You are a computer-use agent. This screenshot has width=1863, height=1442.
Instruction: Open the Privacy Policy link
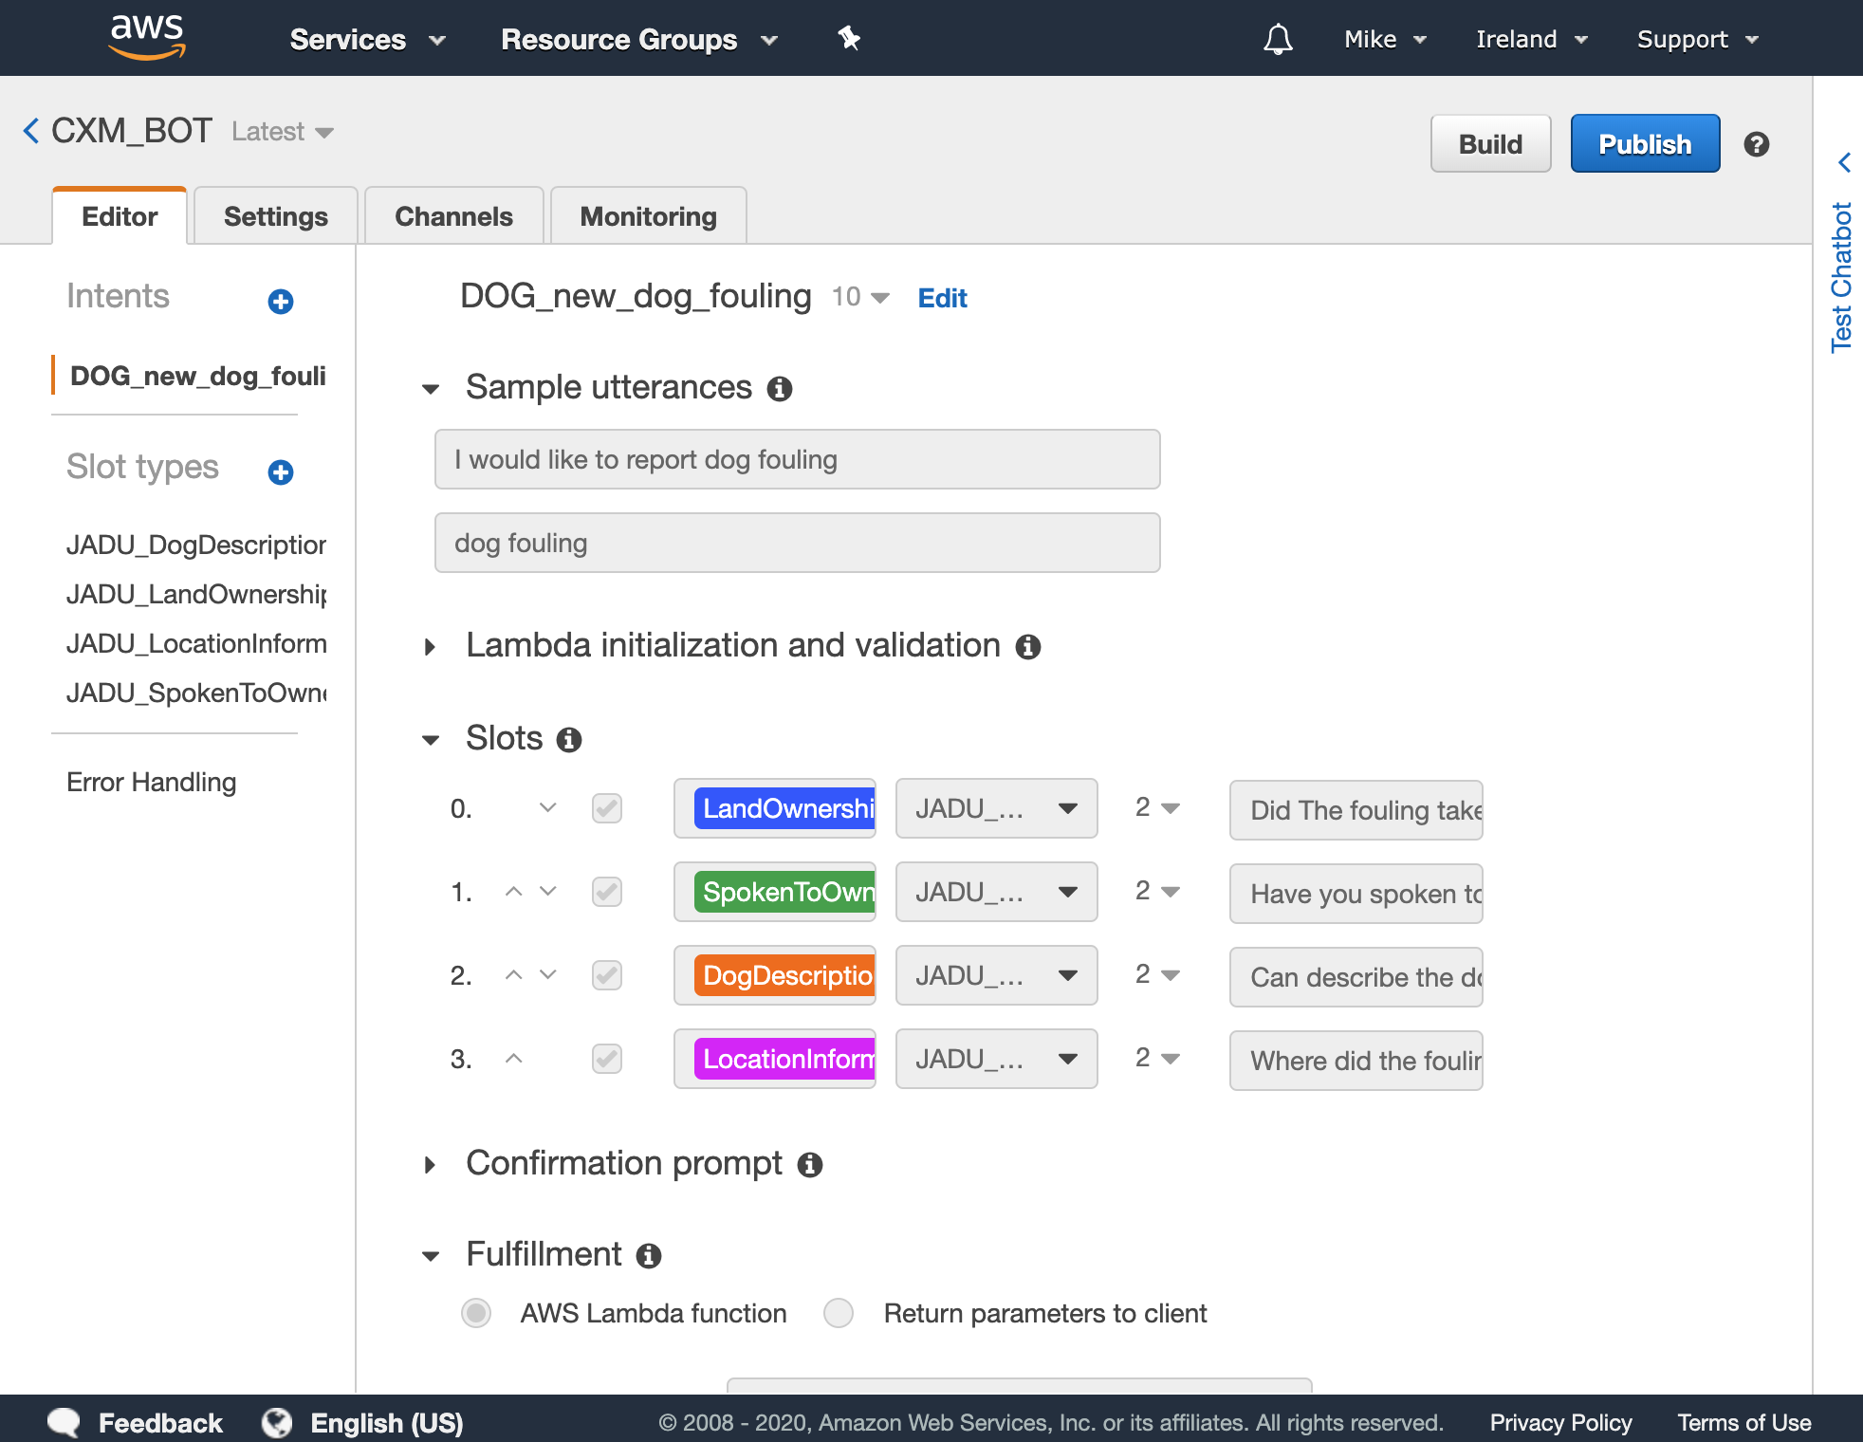(1560, 1422)
